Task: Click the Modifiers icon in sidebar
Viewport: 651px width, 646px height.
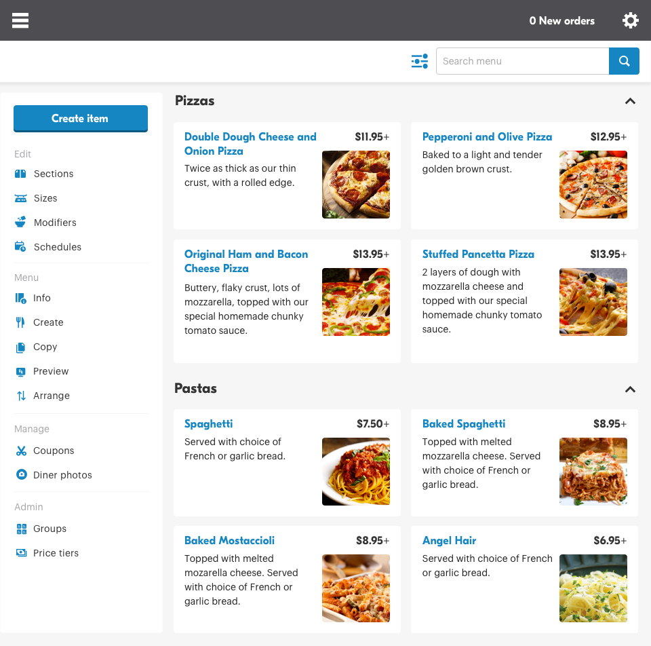Action: (21, 223)
